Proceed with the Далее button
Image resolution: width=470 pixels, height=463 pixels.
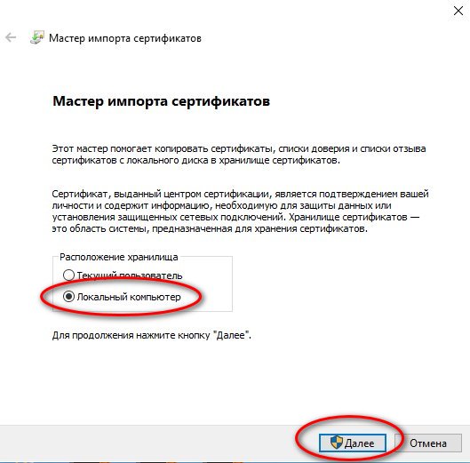point(352,443)
